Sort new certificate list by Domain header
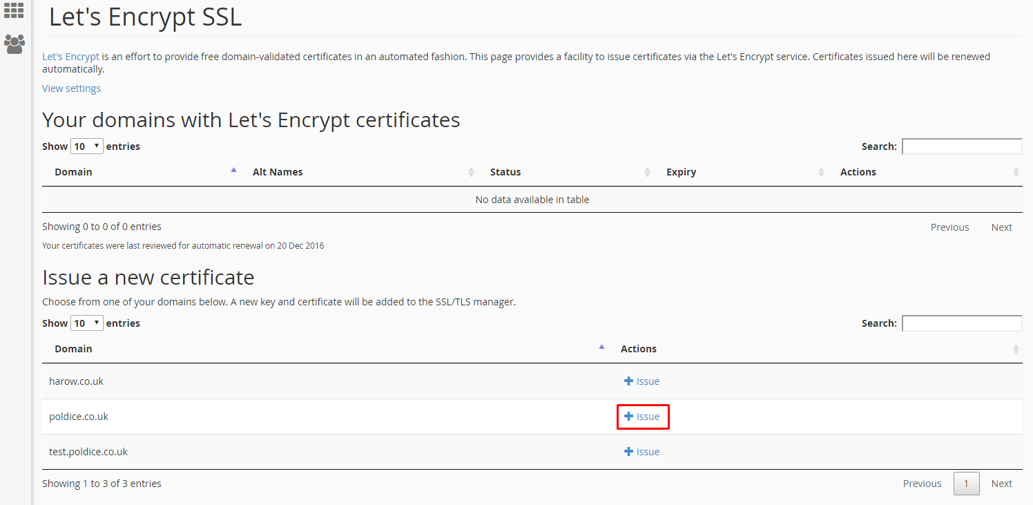 pyautogui.click(x=74, y=349)
